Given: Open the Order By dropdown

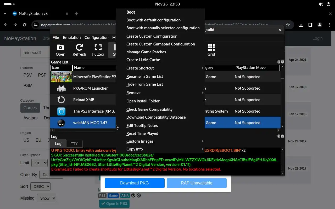Looking at the screenshot, I should [x=51, y=175].
